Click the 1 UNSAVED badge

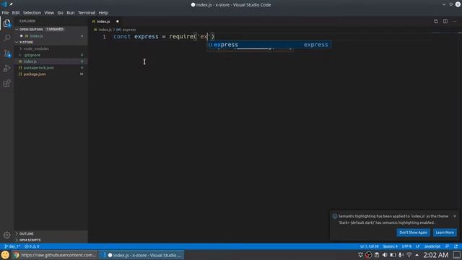[55, 30]
